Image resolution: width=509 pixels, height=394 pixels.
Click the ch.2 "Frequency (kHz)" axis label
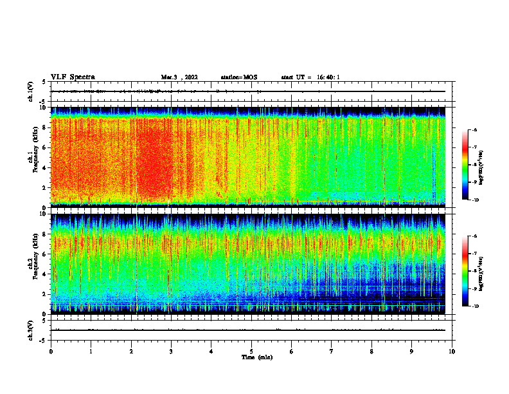coord(35,256)
